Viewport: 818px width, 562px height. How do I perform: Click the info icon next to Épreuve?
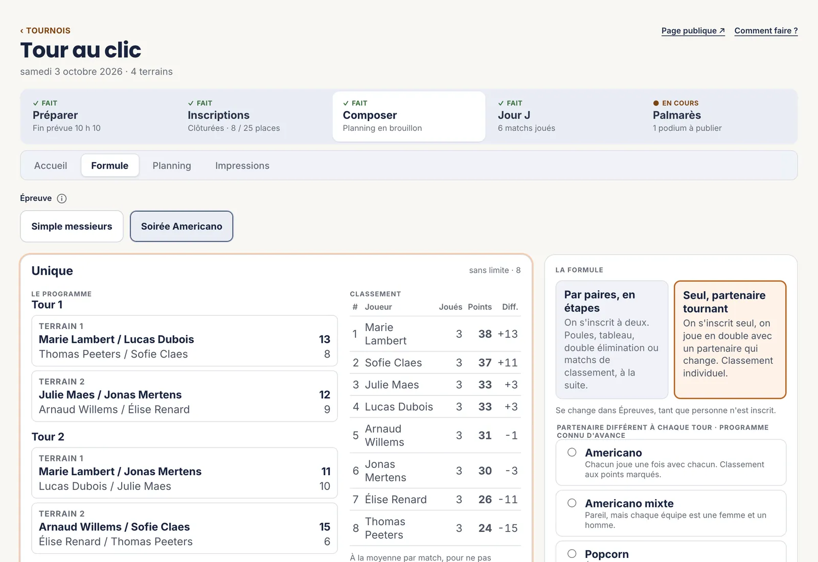62,198
